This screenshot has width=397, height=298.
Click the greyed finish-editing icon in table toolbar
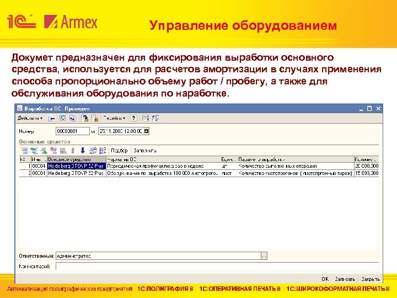click(x=63, y=151)
